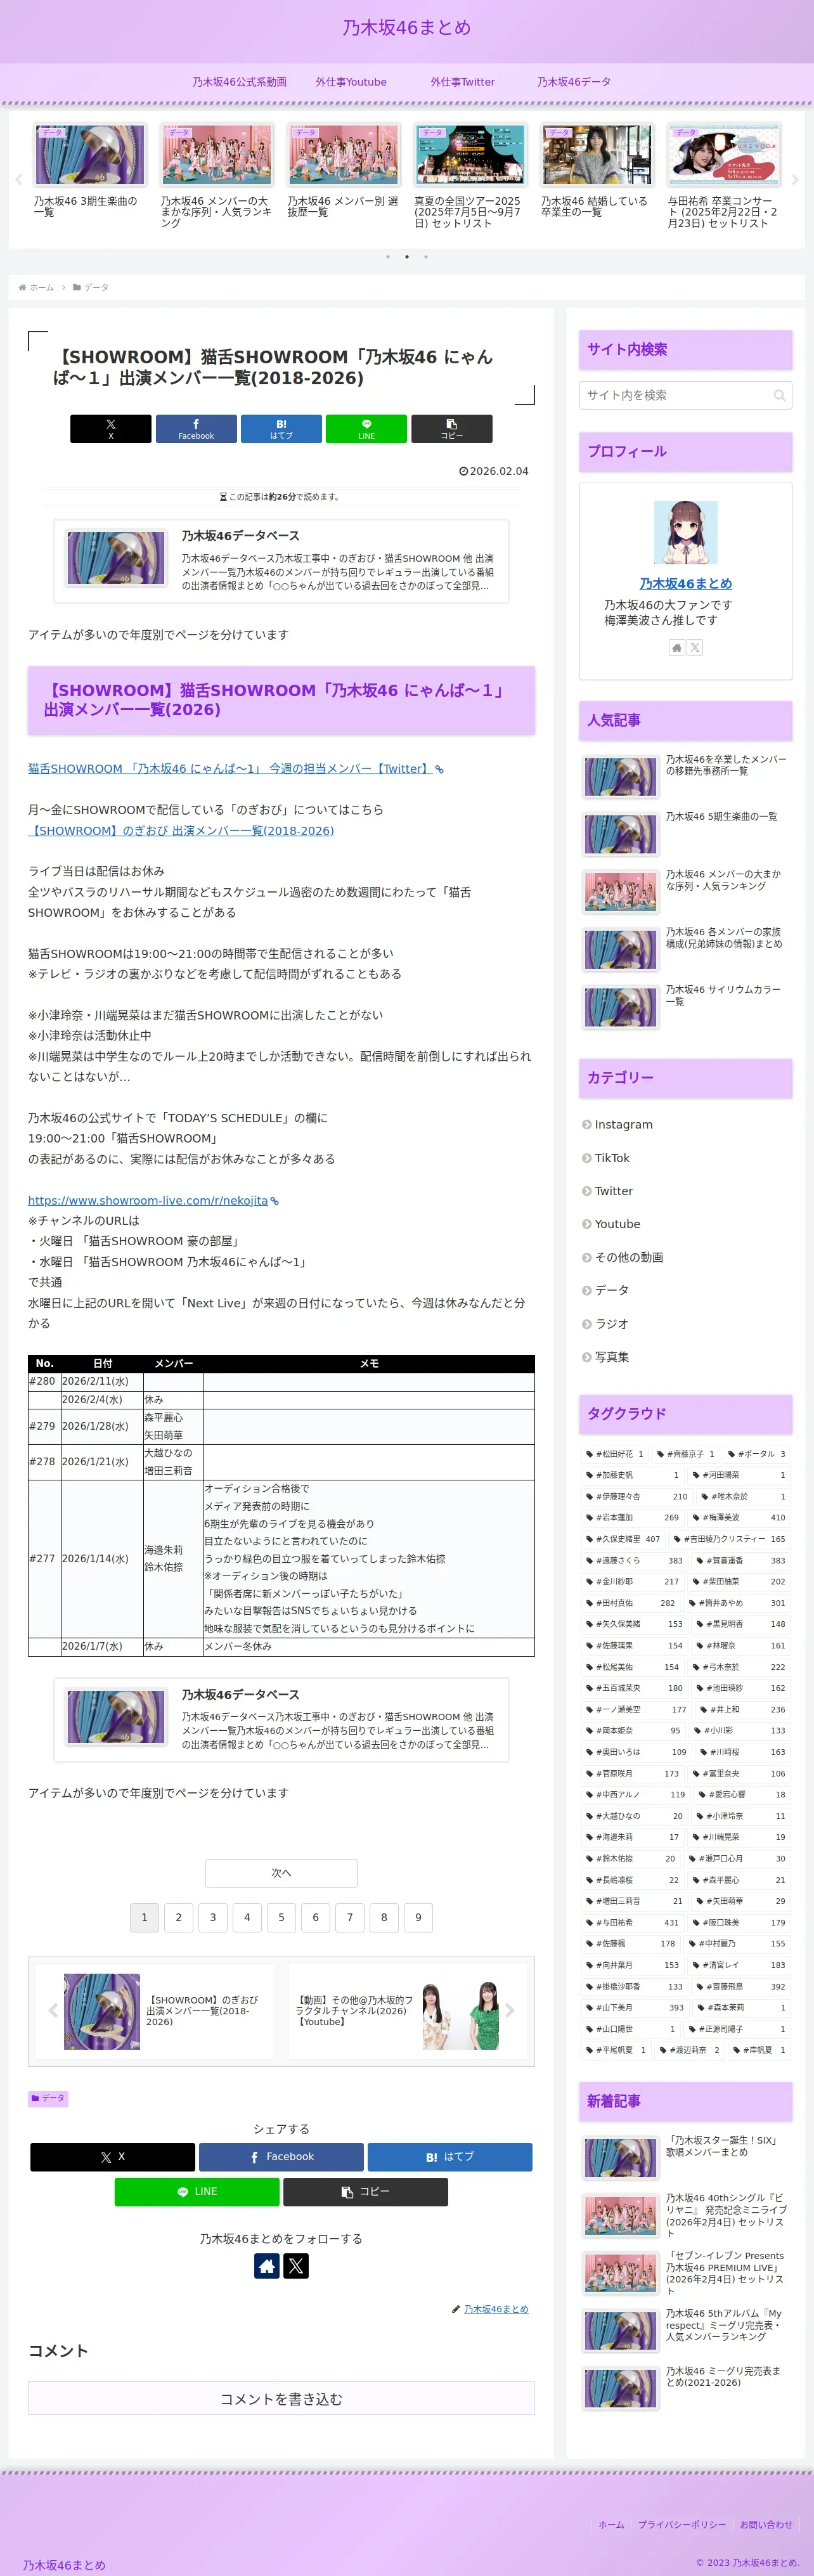Screen dimensions: 814x2576
Task: Open 乃木坂46データ menu item
Action: 574,82
